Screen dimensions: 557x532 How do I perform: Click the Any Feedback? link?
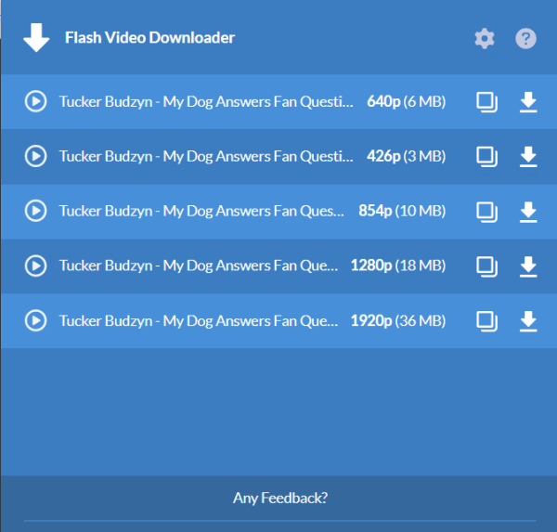[280, 499]
